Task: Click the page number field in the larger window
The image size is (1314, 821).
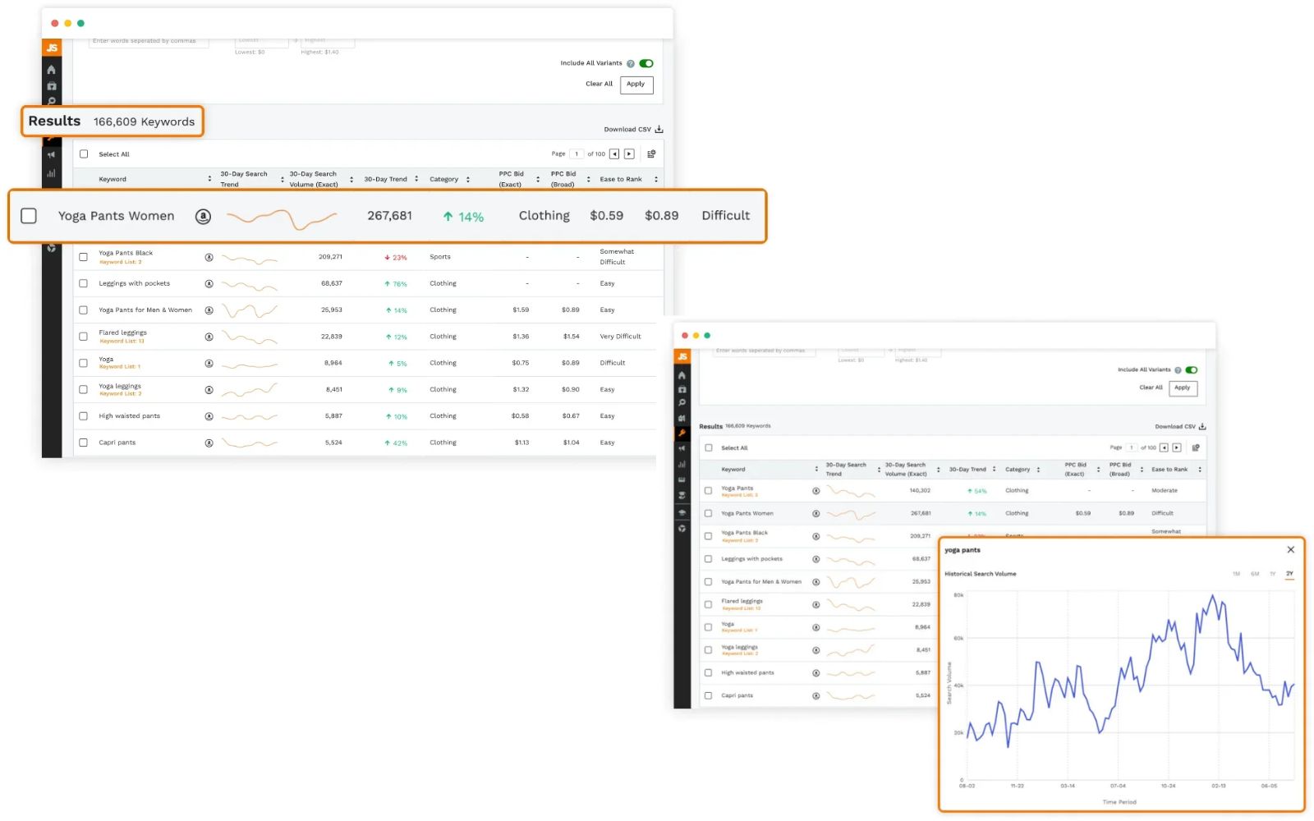Action: (577, 154)
